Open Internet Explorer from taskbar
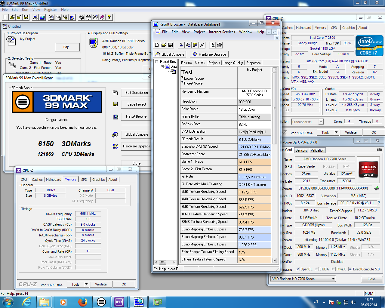 pos(27,302)
